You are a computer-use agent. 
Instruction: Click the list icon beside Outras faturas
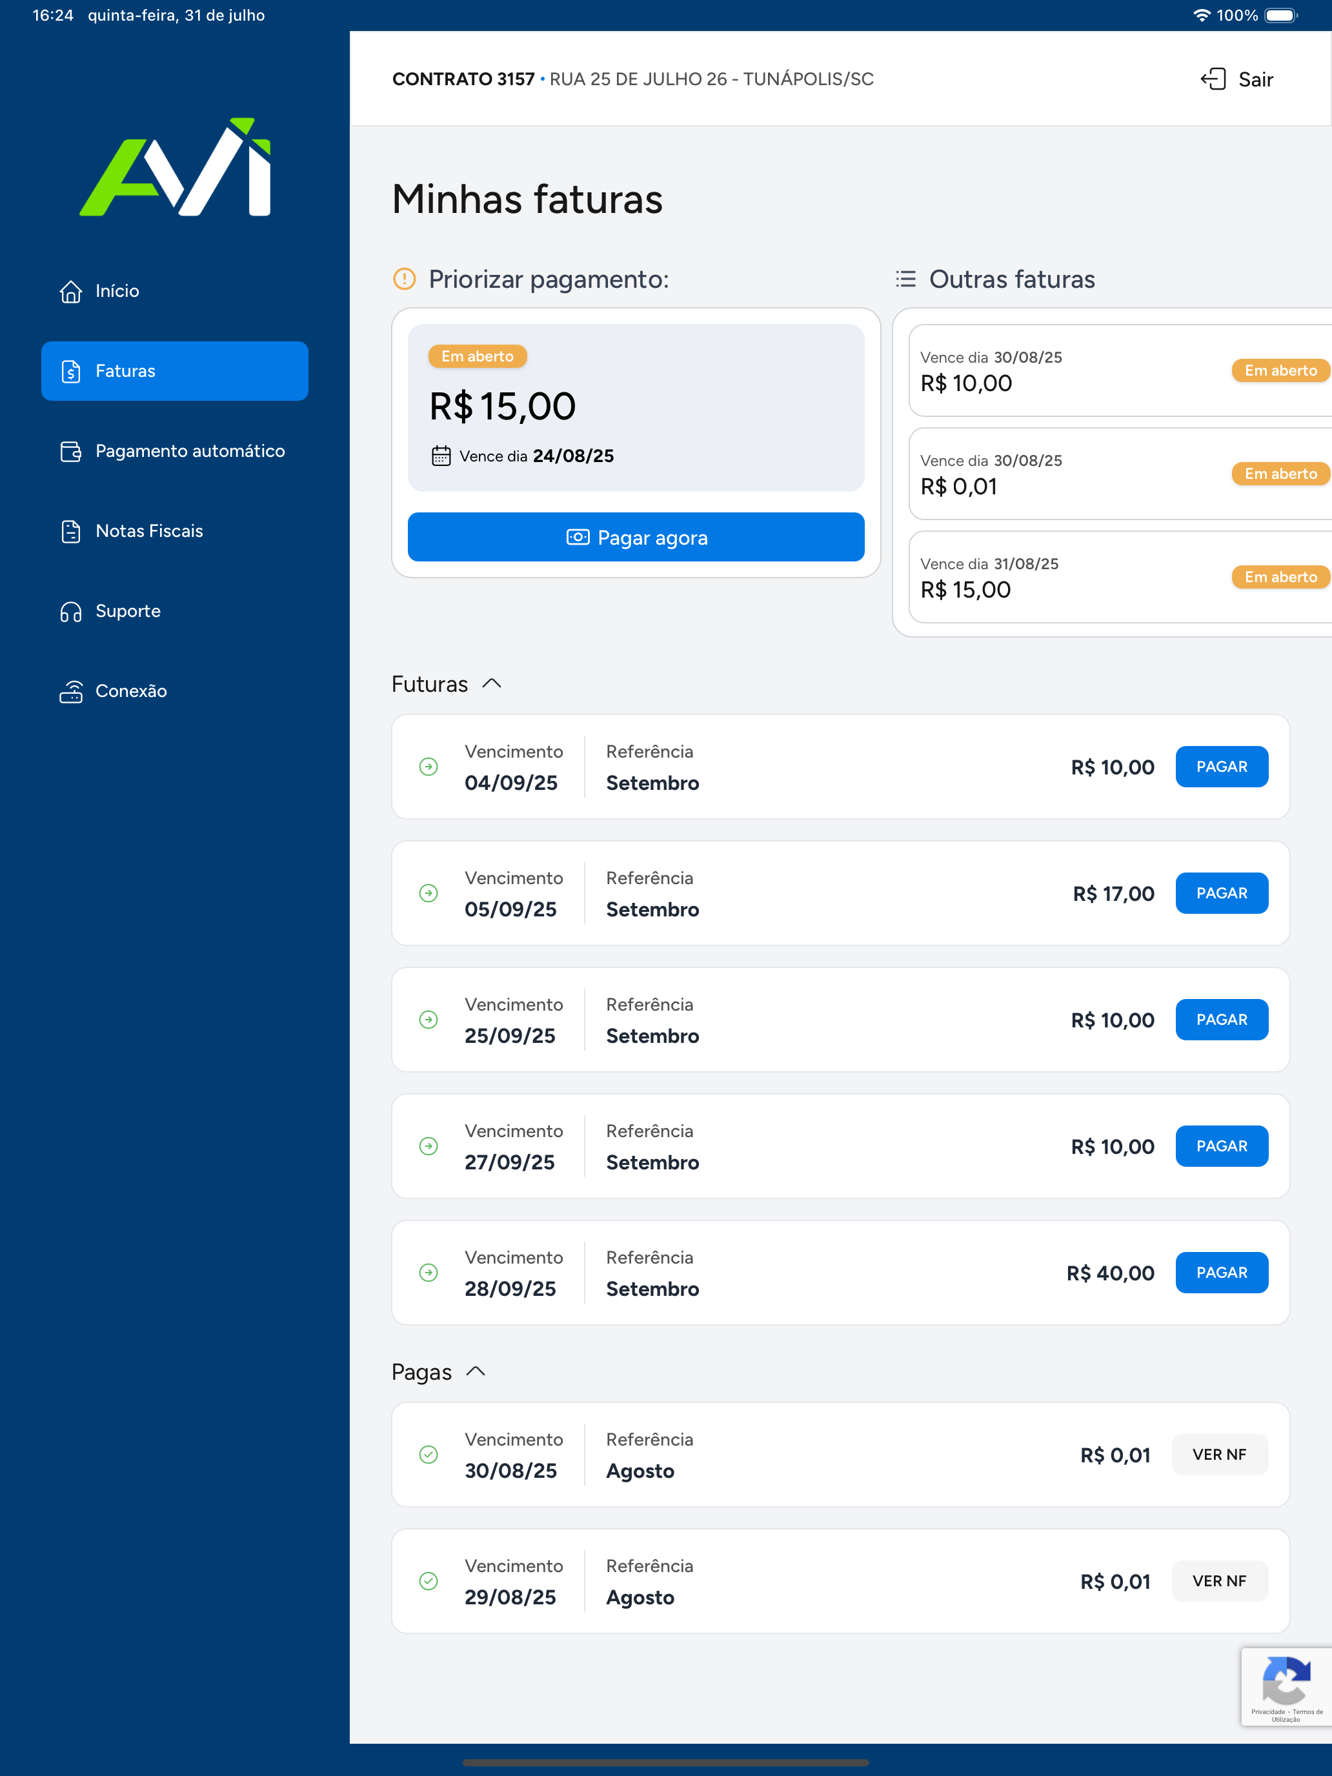point(905,279)
